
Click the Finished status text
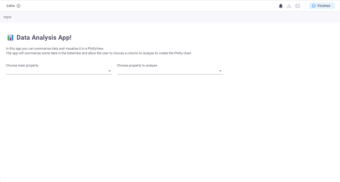coord(324,6)
